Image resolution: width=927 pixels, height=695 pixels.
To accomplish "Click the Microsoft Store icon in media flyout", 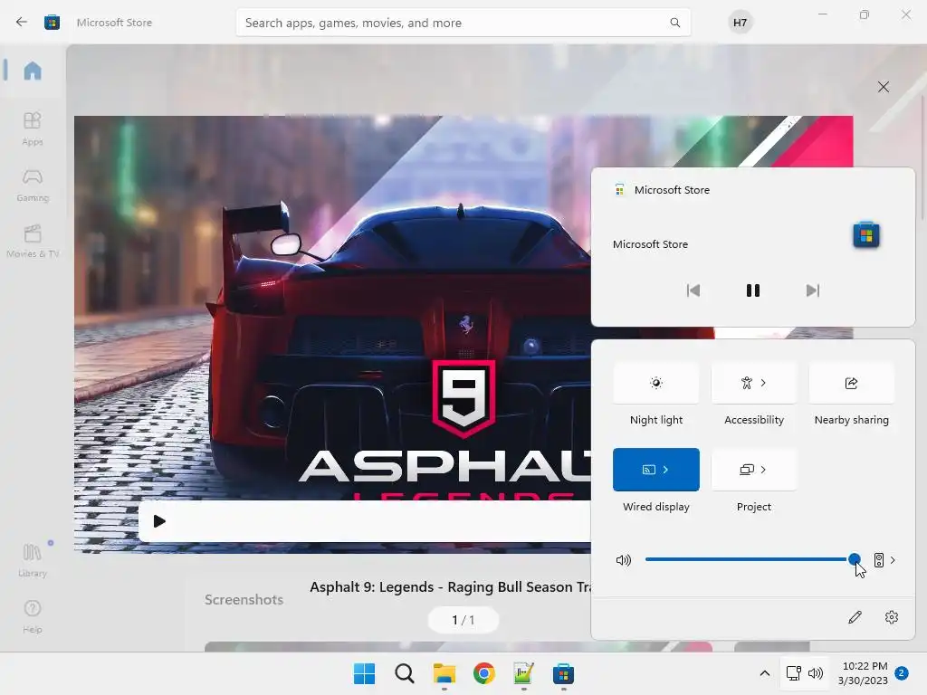I will point(866,235).
